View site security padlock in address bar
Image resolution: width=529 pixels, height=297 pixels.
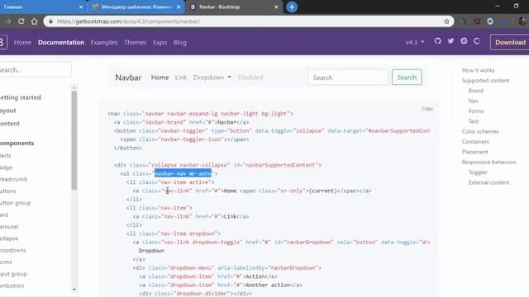point(50,21)
